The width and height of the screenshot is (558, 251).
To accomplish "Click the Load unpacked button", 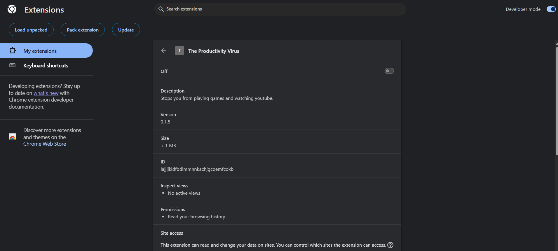I will (x=31, y=30).
